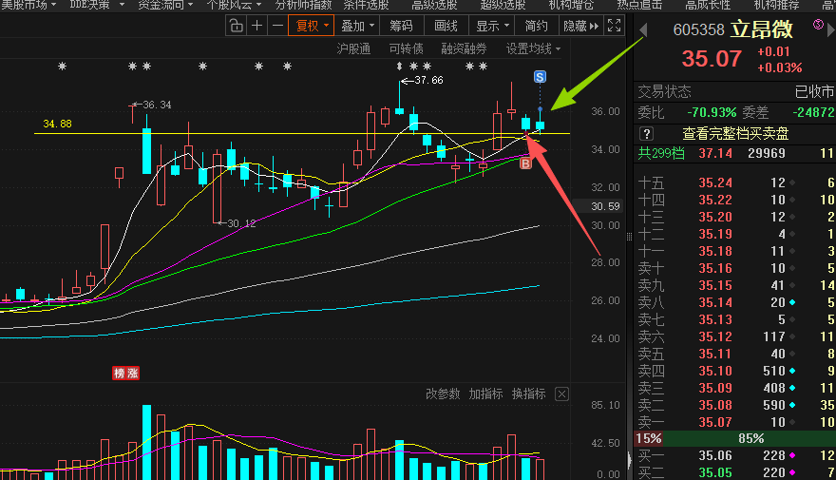Viewport: 836px width, 480px height.
Task: Click the 30.12 low price annotation
Action: click(x=241, y=223)
